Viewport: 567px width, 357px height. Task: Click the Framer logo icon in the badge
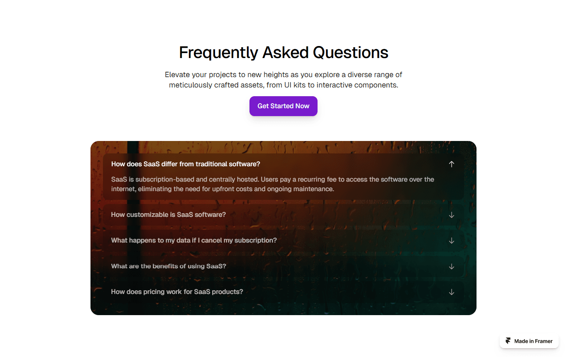[508, 341]
